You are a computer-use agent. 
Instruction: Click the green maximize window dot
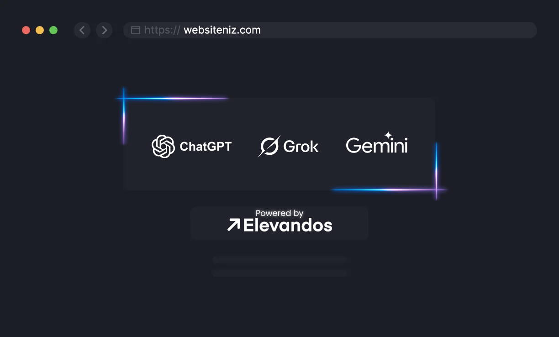[53, 30]
